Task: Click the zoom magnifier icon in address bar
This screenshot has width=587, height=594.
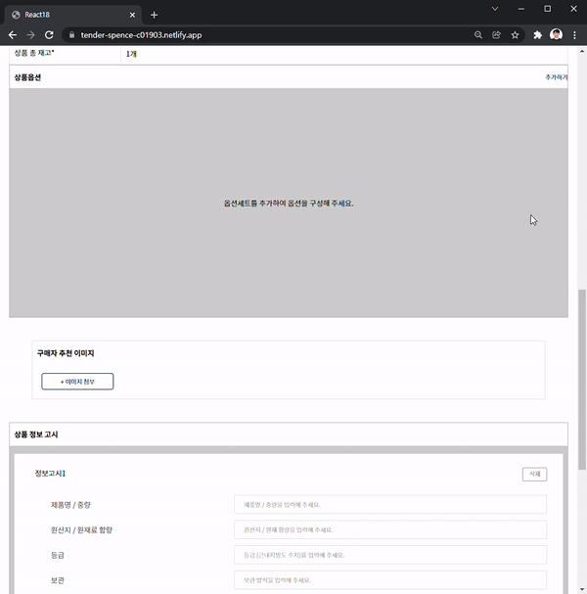Action: (478, 34)
